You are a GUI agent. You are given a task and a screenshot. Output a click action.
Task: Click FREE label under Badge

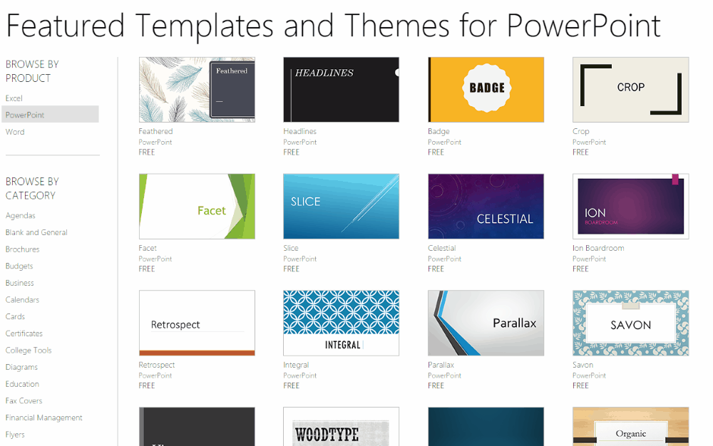[x=436, y=152]
